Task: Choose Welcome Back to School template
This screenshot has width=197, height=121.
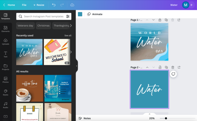Action: click(57, 52)
